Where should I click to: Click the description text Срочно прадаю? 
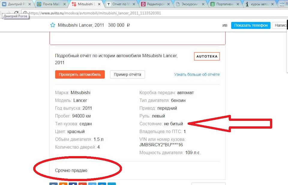click(71, 171)
